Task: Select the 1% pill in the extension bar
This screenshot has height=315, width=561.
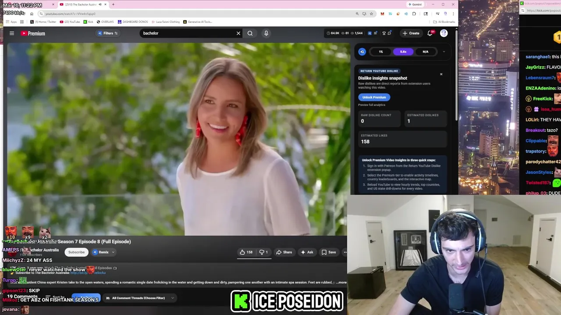Action: 381,52
